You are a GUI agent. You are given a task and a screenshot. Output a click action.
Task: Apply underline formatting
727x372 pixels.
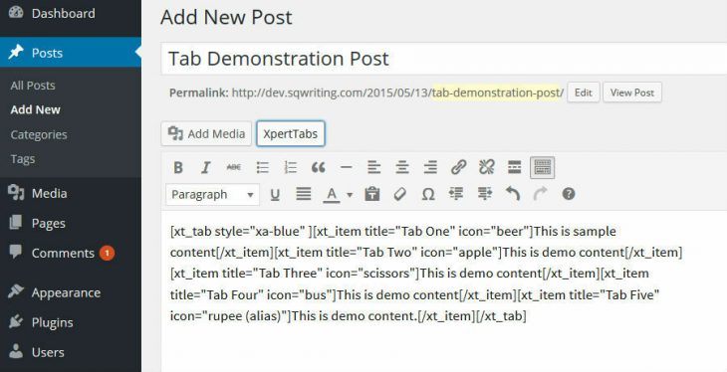pos(275,195)
